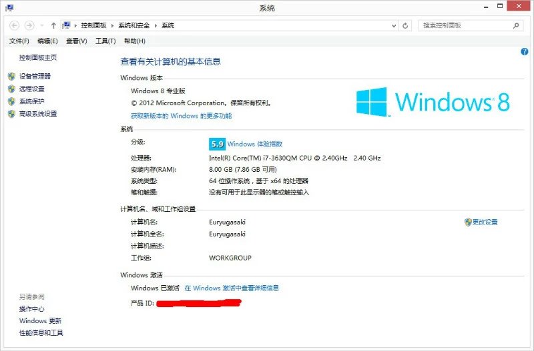The image size is (534, 351).
Task: Click 在 Windows 激活中查看详细信息 link
Action: (232, 288)
